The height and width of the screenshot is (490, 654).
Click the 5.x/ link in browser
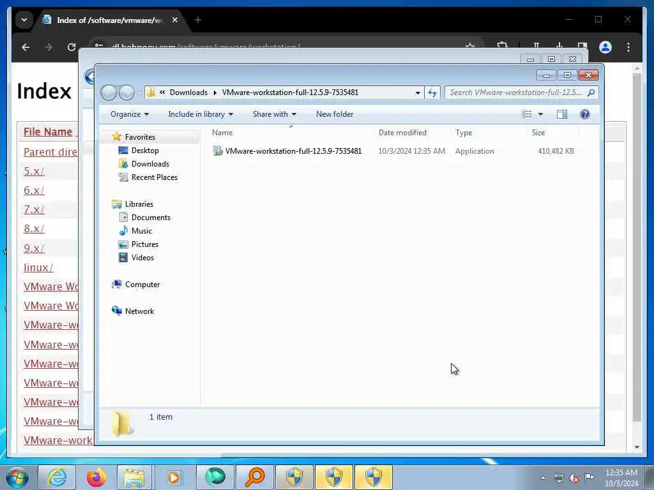[34, 171]
